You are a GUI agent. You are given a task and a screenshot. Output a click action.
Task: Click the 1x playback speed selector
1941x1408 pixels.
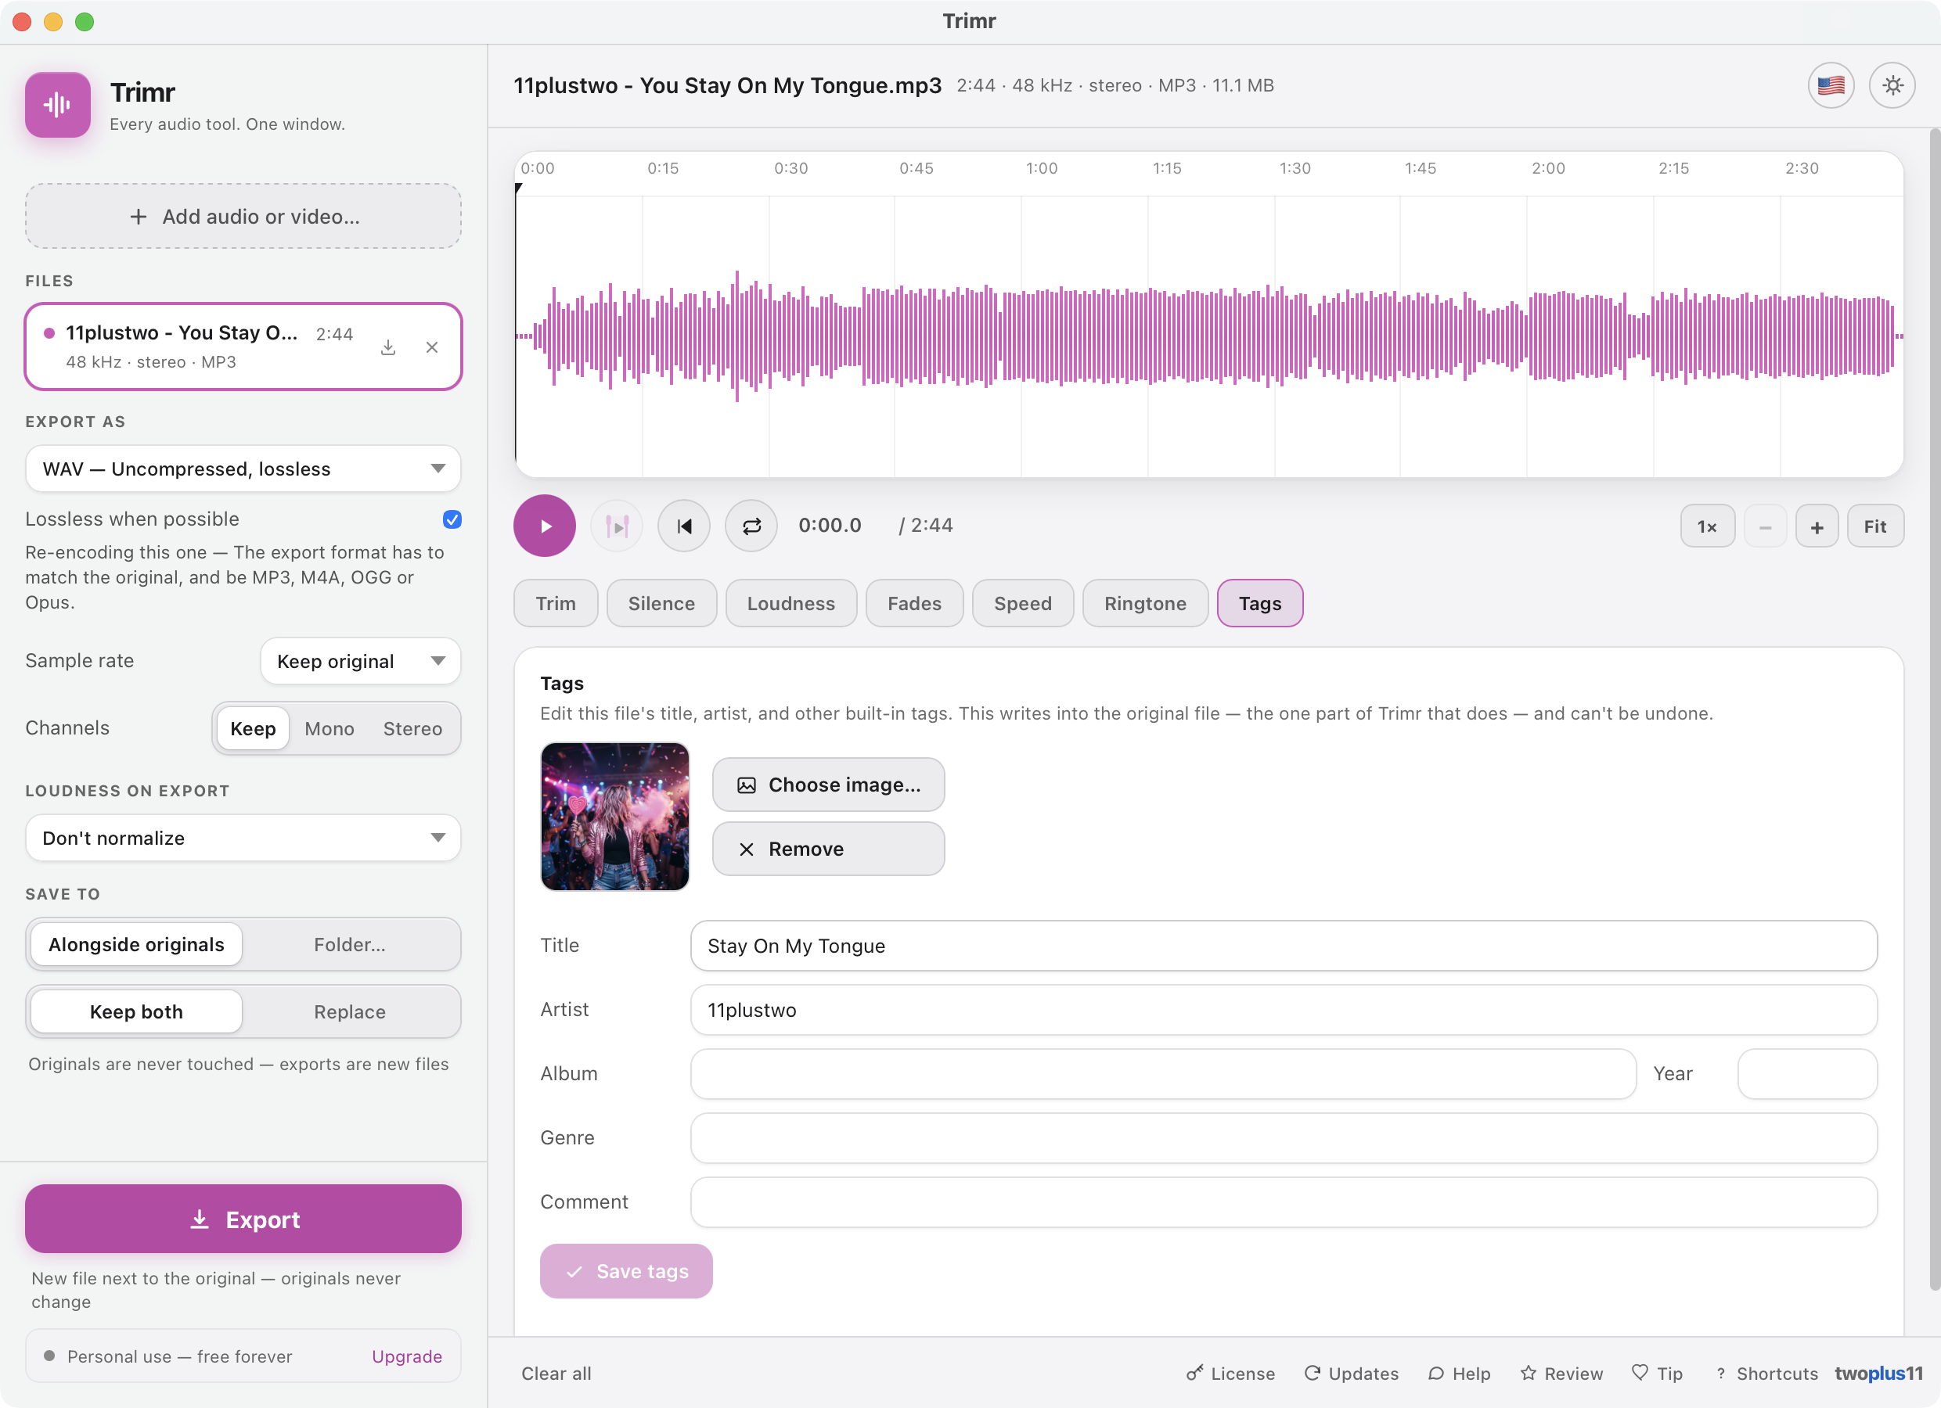(x=1707, y=527)
